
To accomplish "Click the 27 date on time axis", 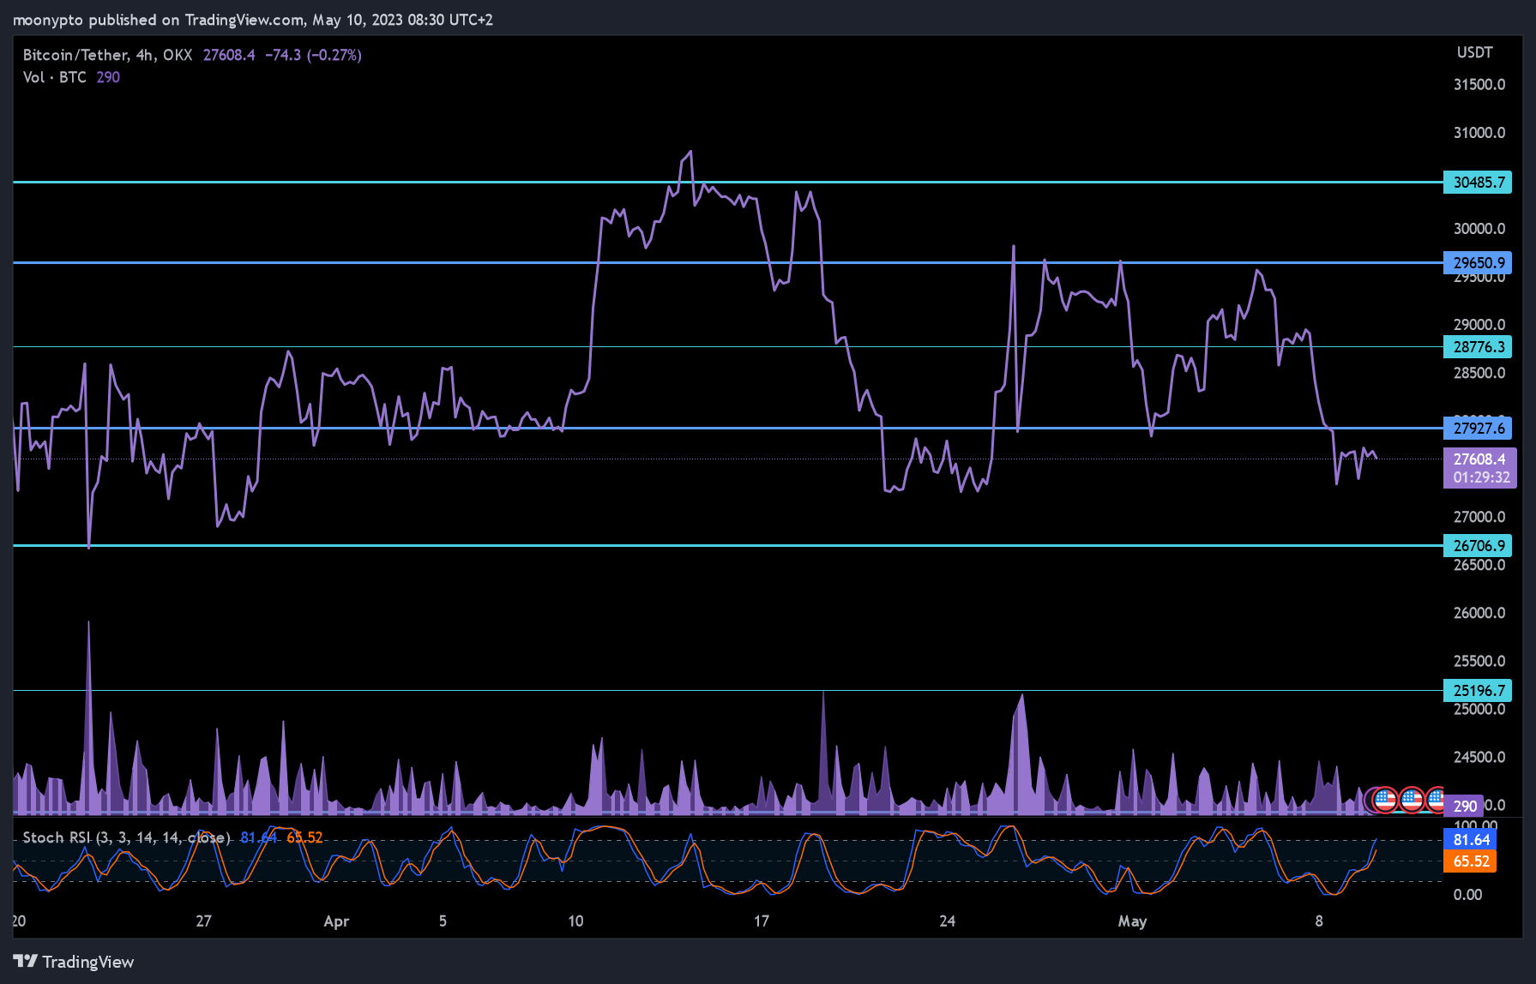I will pos(203,921).
